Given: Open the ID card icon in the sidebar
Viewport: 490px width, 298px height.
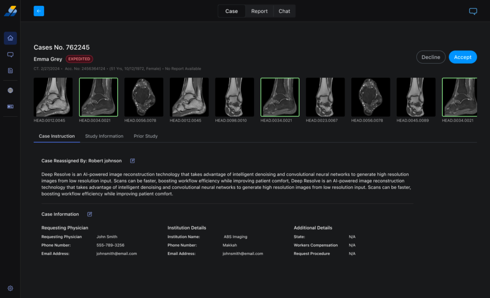Looking at the screenshot, I should click(x=10, y=107).
